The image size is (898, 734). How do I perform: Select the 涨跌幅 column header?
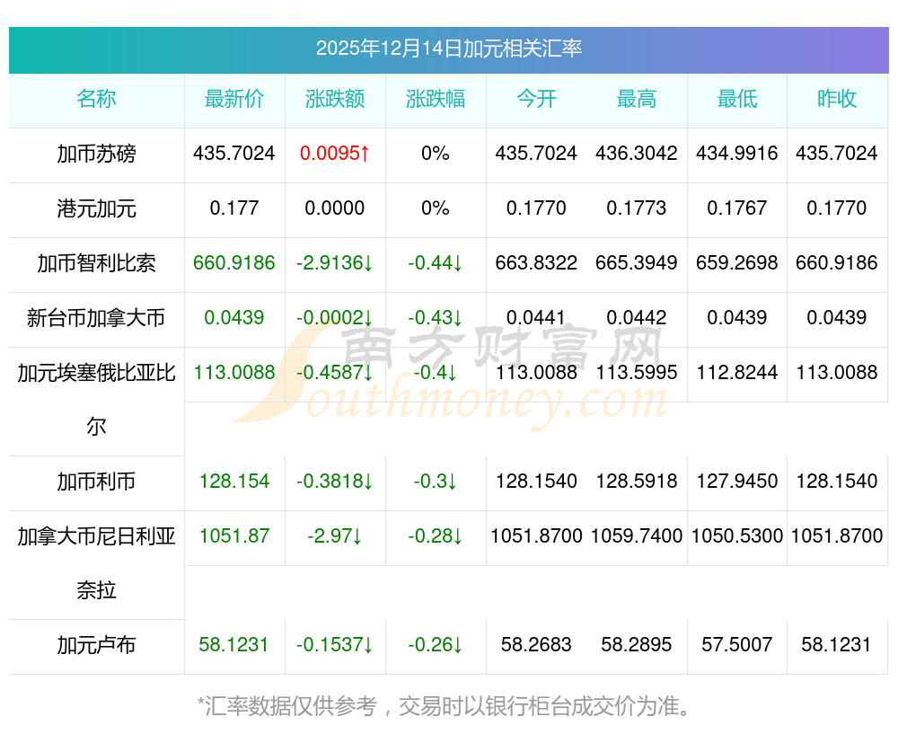[x=436, y=100]
